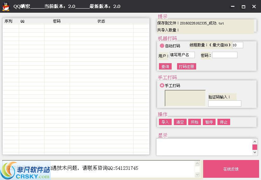
Task: Click the 线程数量 thread count field
Action: (x=237, y=45)
